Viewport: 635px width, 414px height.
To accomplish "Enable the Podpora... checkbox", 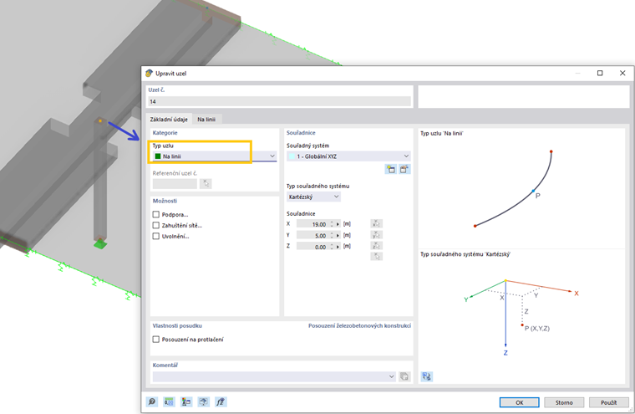I will click(x=156, y=214).
